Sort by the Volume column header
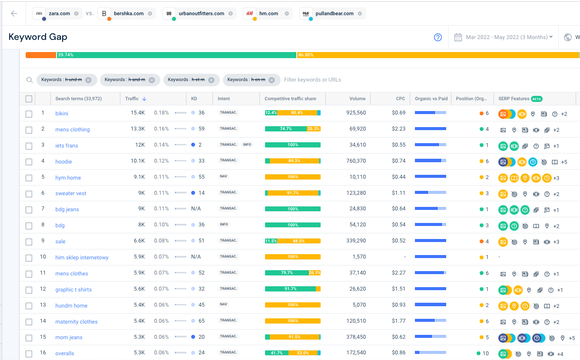This screenshot has height=360, width=580. (x=358, y=99)
